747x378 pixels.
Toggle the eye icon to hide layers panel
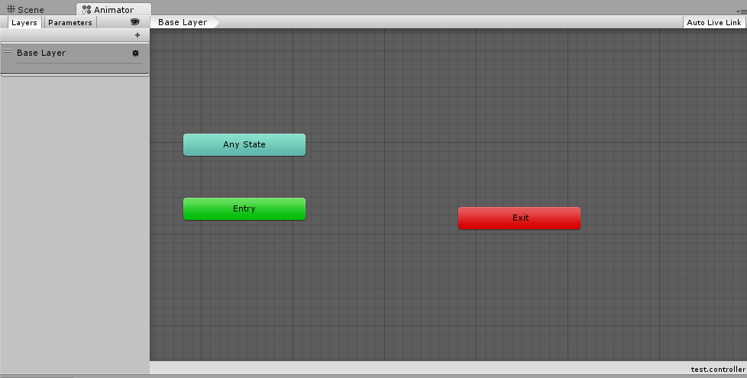[x=135, y=22]
